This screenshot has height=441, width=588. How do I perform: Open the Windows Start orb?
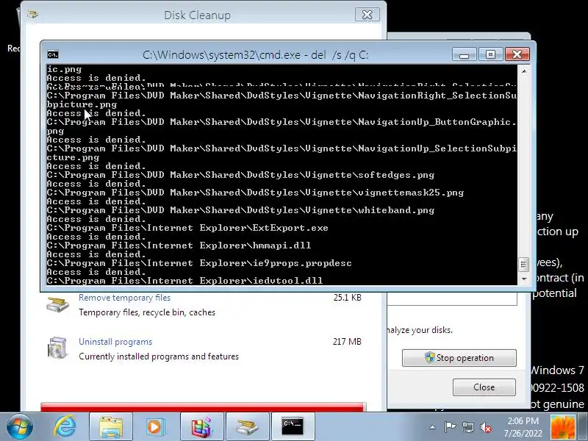click(x=20, y=427)
